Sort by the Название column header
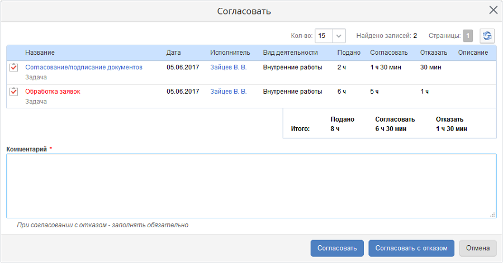This screenshot has height=263, width=503. (40, 52)
